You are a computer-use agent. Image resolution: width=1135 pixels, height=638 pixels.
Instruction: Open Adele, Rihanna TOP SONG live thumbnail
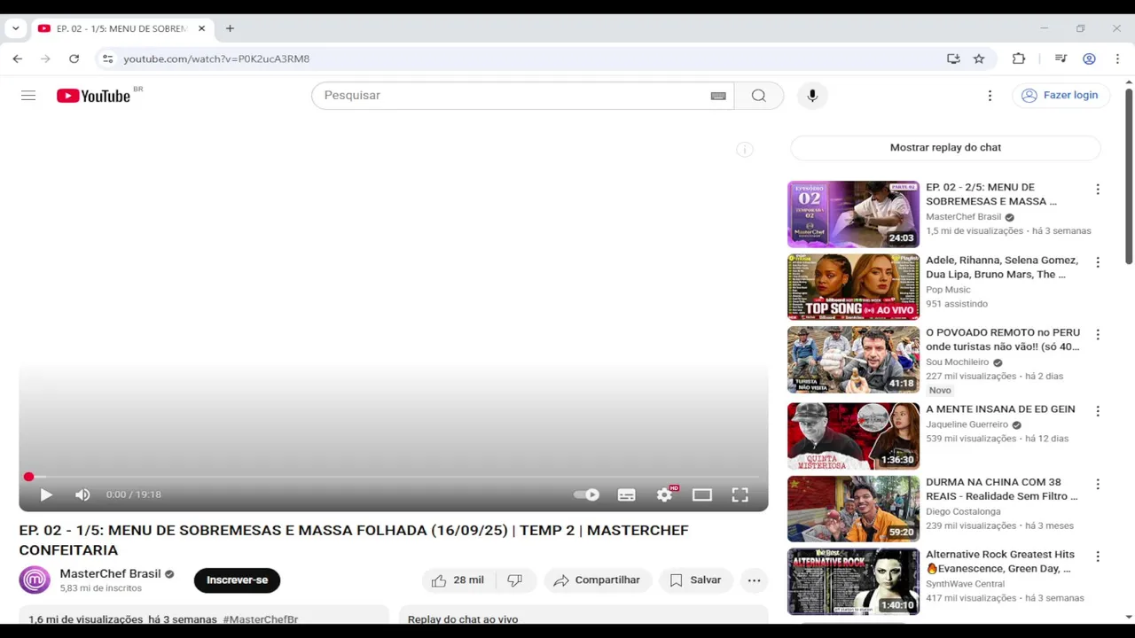tap(853, 287)
